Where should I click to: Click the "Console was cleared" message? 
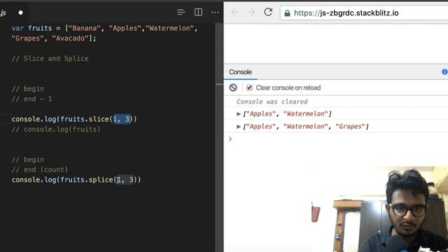coord(272,101)
